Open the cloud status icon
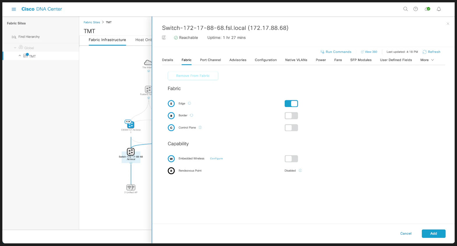Image resolution: width=457 pixels, height=246 pixels. (x=427, y=9)
